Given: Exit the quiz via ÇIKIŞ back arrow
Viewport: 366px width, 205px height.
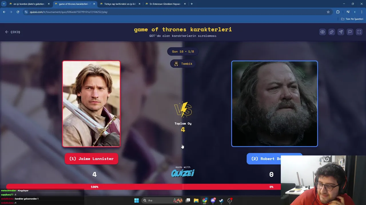Looking at the screenshot, I should [x=13, y=32].
